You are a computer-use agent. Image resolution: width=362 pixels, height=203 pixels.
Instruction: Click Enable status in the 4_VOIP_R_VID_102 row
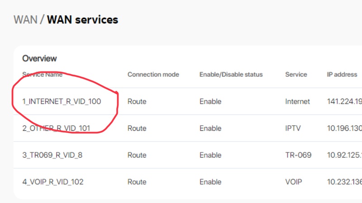[x=210, y=182]
